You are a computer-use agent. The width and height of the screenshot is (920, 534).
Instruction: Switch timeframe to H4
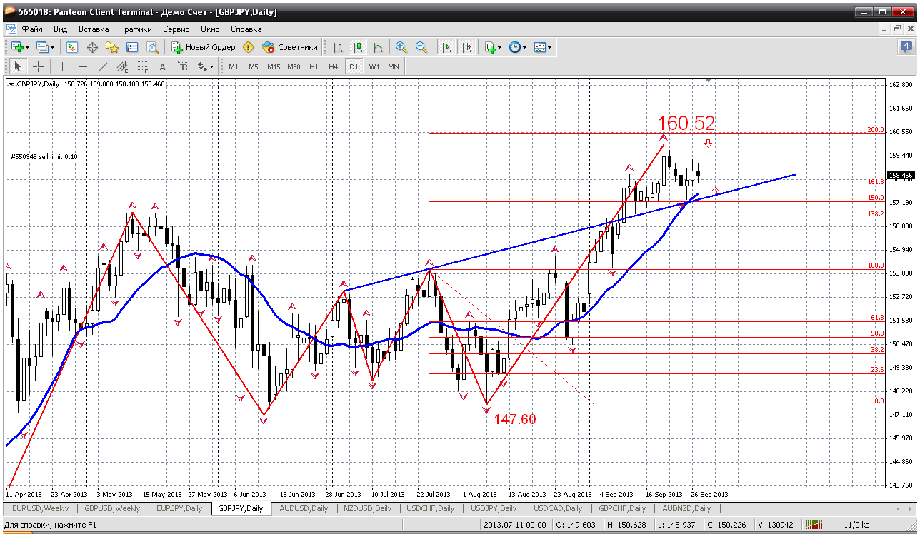click(334, 66)
